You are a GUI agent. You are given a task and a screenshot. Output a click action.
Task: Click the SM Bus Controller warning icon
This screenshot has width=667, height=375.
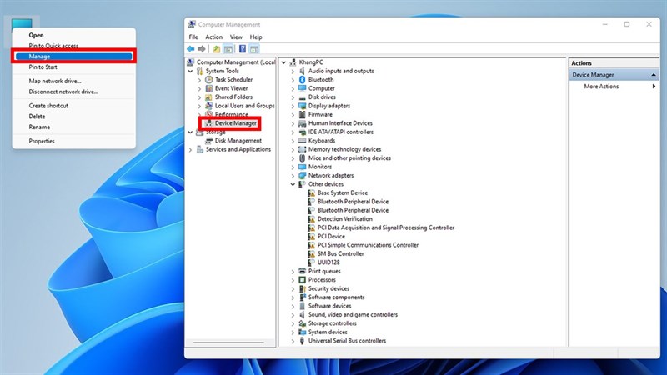click(311, 254)
